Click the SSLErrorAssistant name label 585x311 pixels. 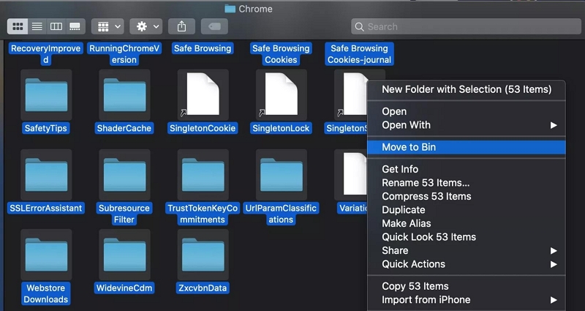[x=46, y=208]
